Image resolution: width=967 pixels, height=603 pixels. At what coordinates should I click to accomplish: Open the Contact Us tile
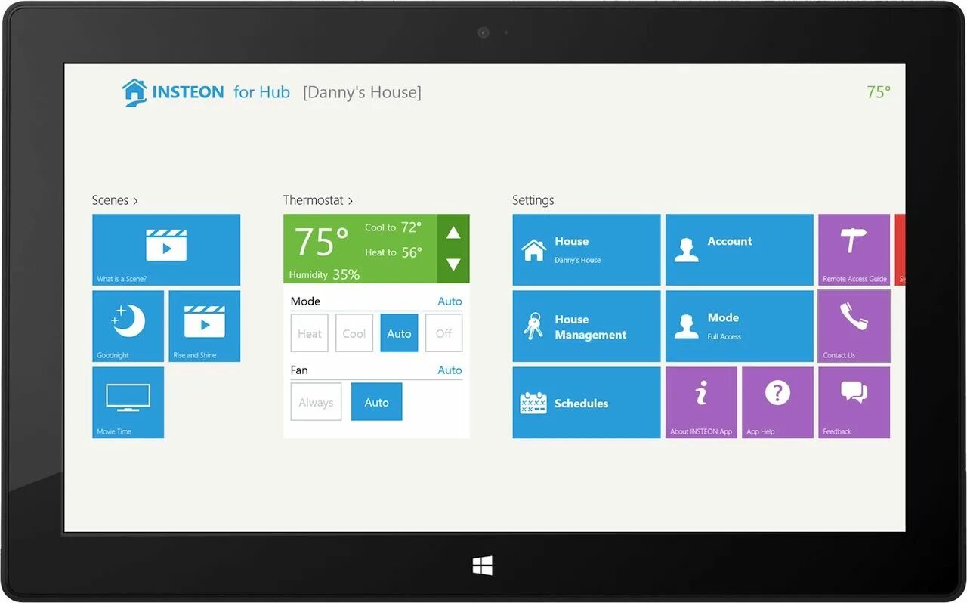[854, 326]
